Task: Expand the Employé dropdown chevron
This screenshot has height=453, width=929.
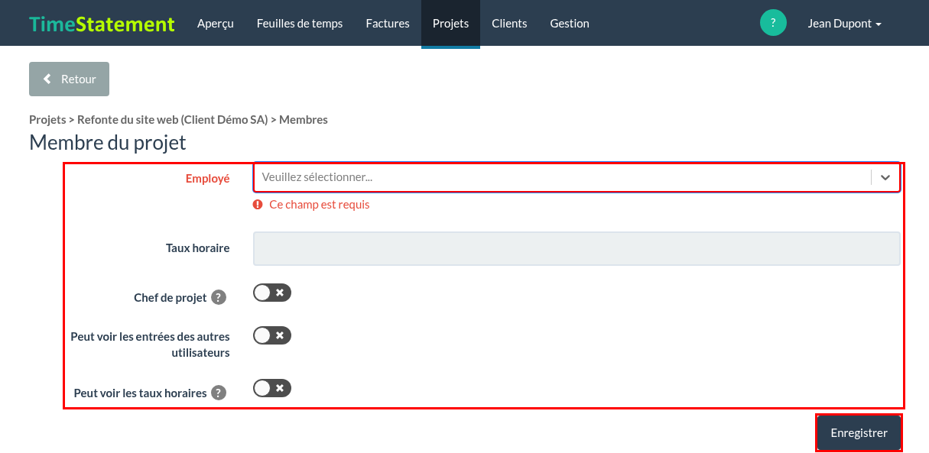Action: tap(885, 177)
